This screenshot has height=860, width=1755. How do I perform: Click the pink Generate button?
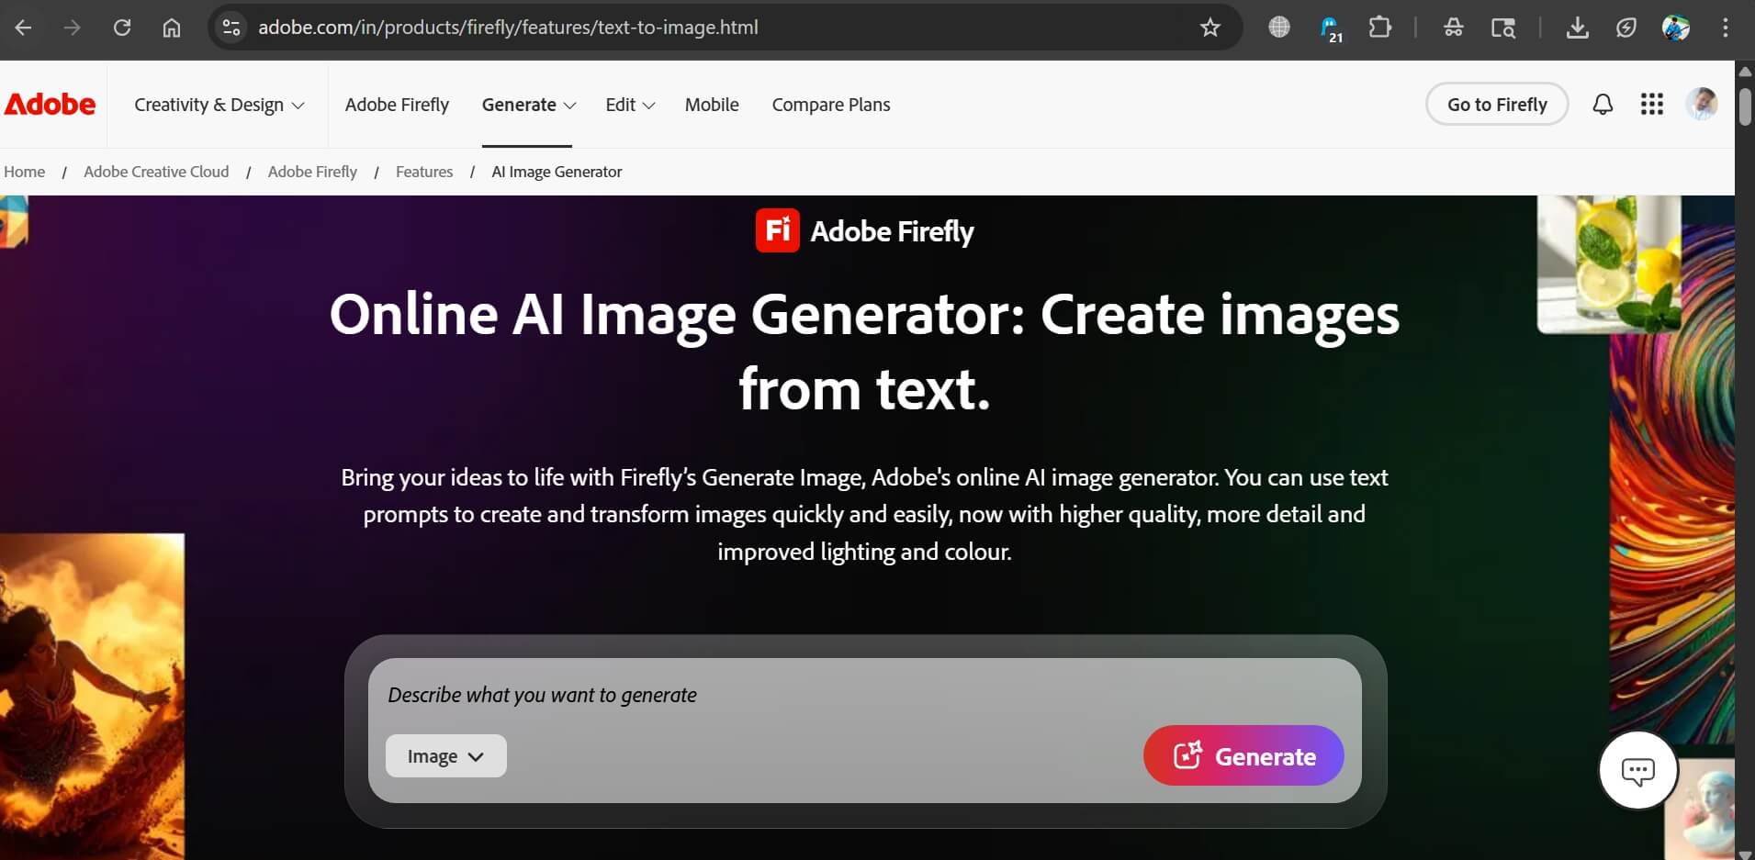[x=1243, y=755]
